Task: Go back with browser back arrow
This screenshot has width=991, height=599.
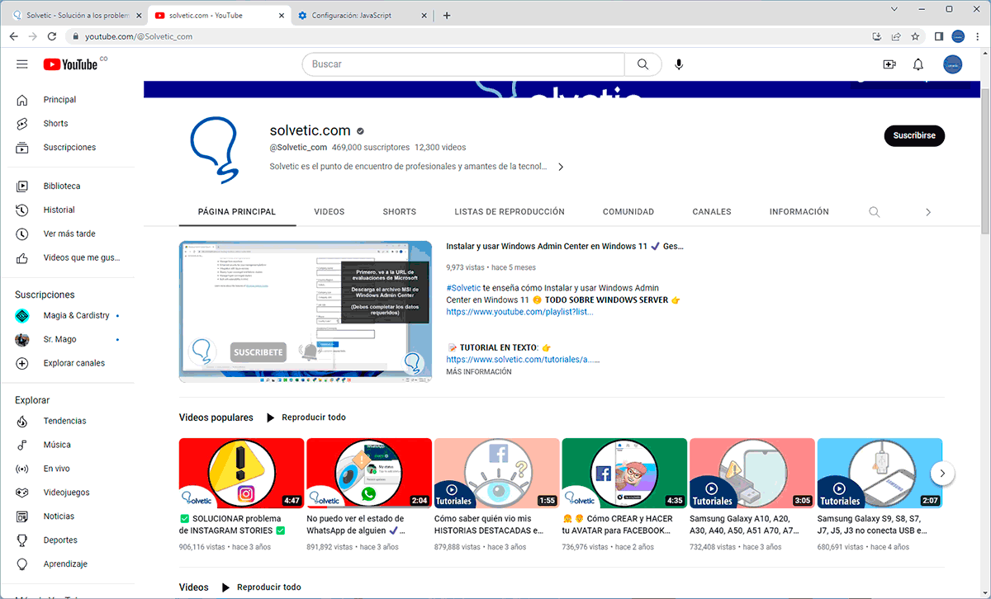Action: [x=13, y=36]
